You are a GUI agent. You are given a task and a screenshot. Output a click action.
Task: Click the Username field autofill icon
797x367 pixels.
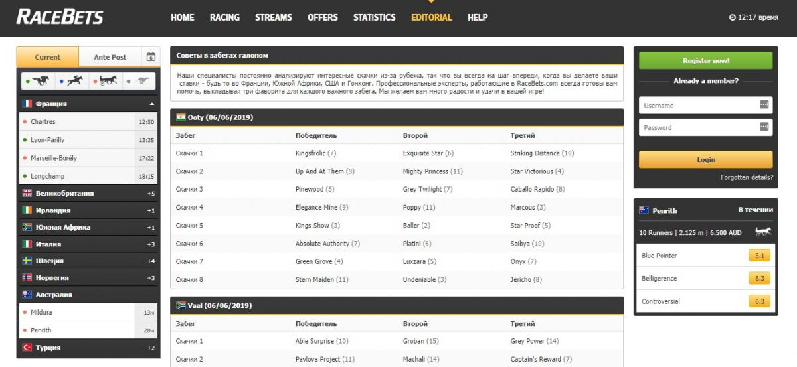tap(764, 105)
